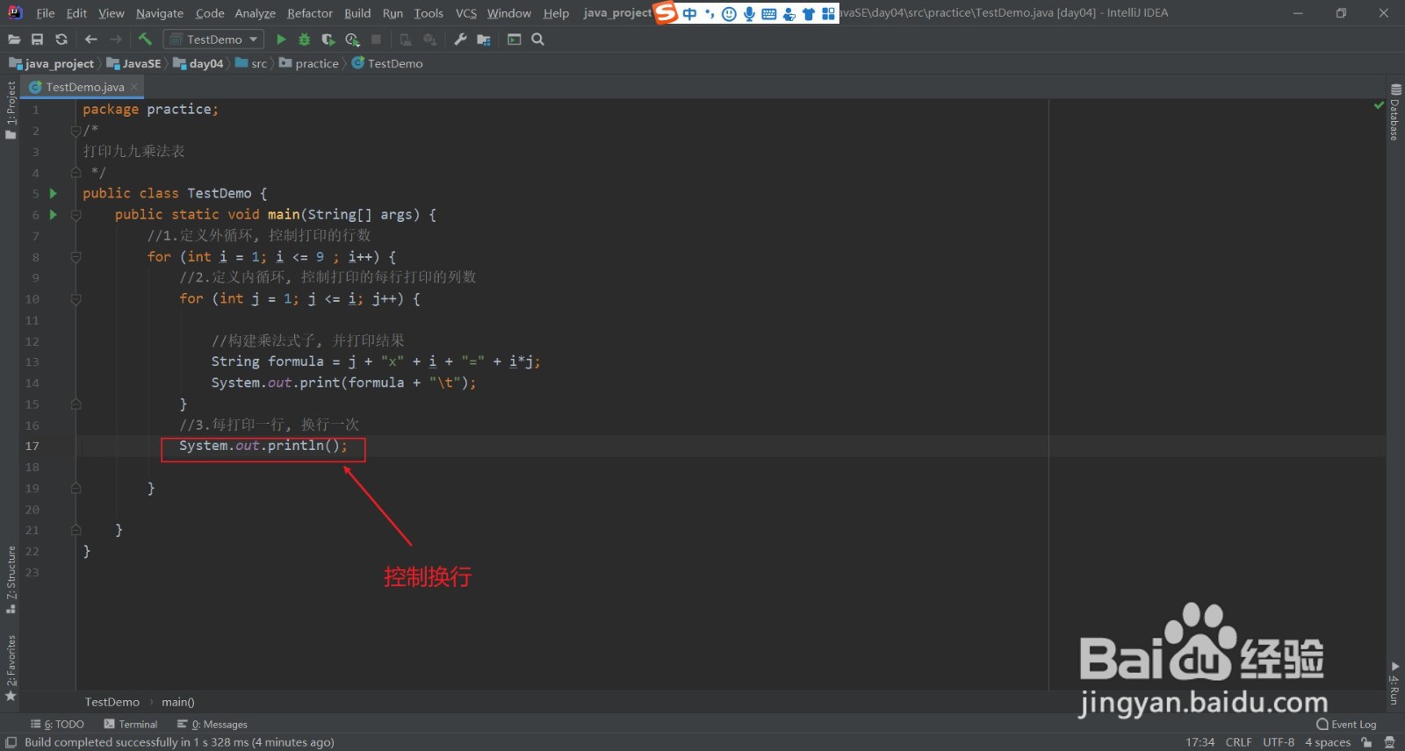Open the Tools menu
The width and height of the screenshot is (1405, 751).
point(429,13)
